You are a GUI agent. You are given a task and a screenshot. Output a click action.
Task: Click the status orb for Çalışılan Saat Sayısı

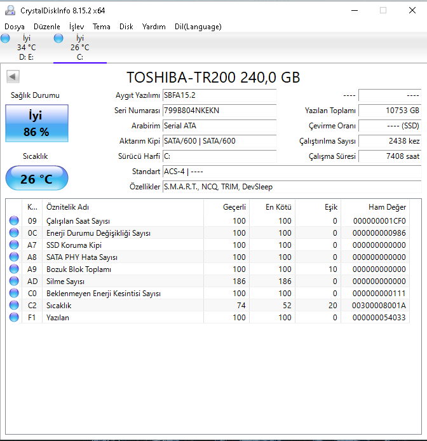(x=14, y=221)
